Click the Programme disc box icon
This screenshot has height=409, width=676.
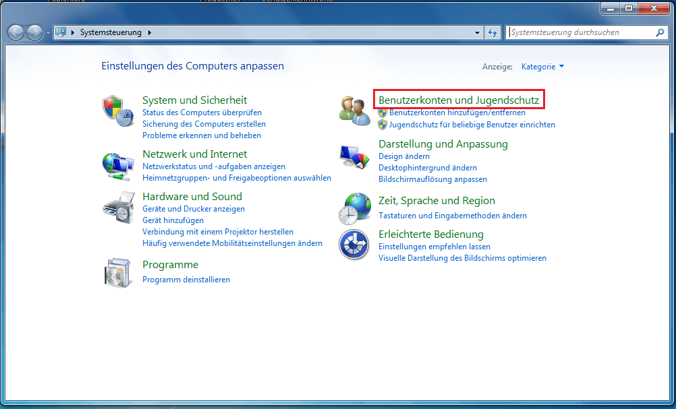coord(117,272)
